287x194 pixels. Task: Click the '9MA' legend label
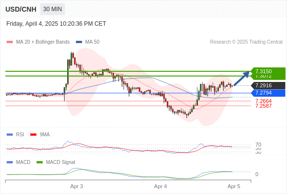click(45, 135)
